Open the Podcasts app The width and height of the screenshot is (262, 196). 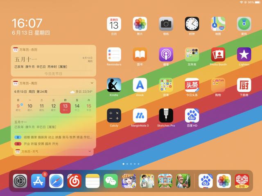tap(166, 54)
